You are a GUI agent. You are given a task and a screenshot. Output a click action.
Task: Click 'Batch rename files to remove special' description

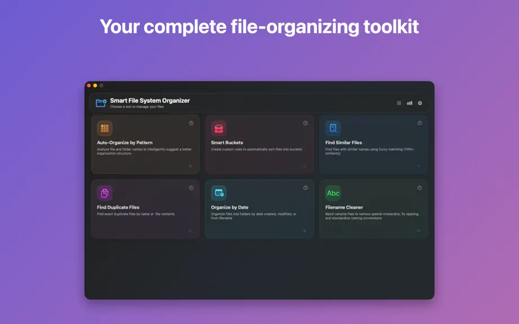point(372,216)
